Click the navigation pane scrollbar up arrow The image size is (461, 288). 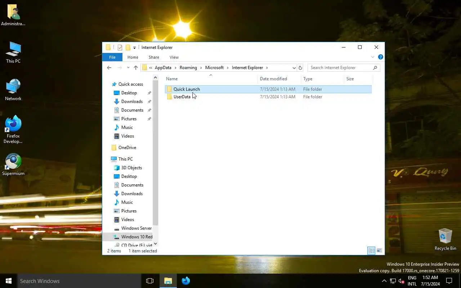[156, 78]
